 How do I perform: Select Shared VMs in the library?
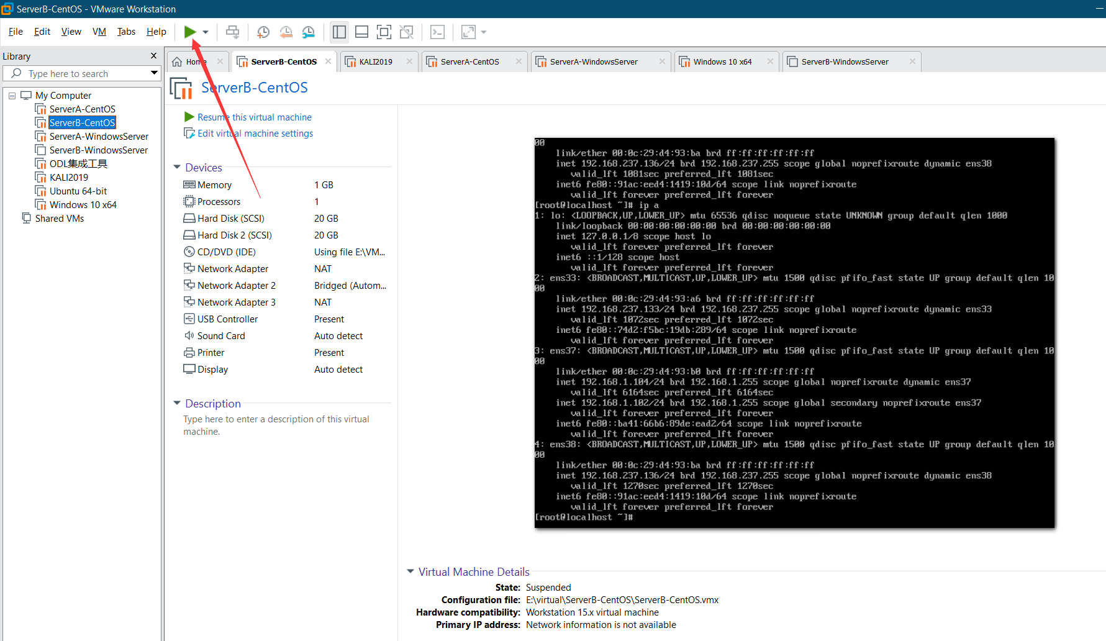point(59,219)
